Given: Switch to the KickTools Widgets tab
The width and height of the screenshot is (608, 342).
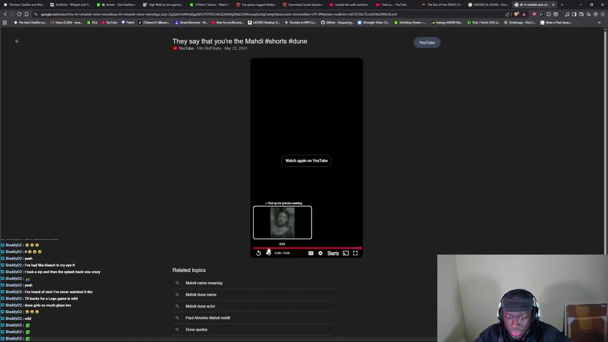Looking at the screenshot, I should tap(70, 5).
